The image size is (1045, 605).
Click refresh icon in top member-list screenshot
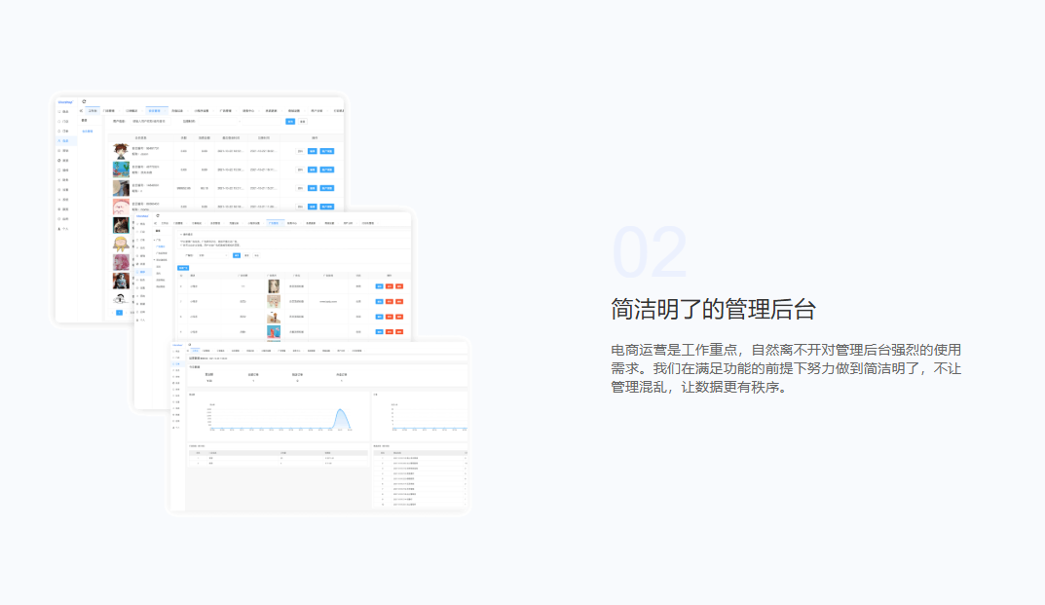(84, 101)
